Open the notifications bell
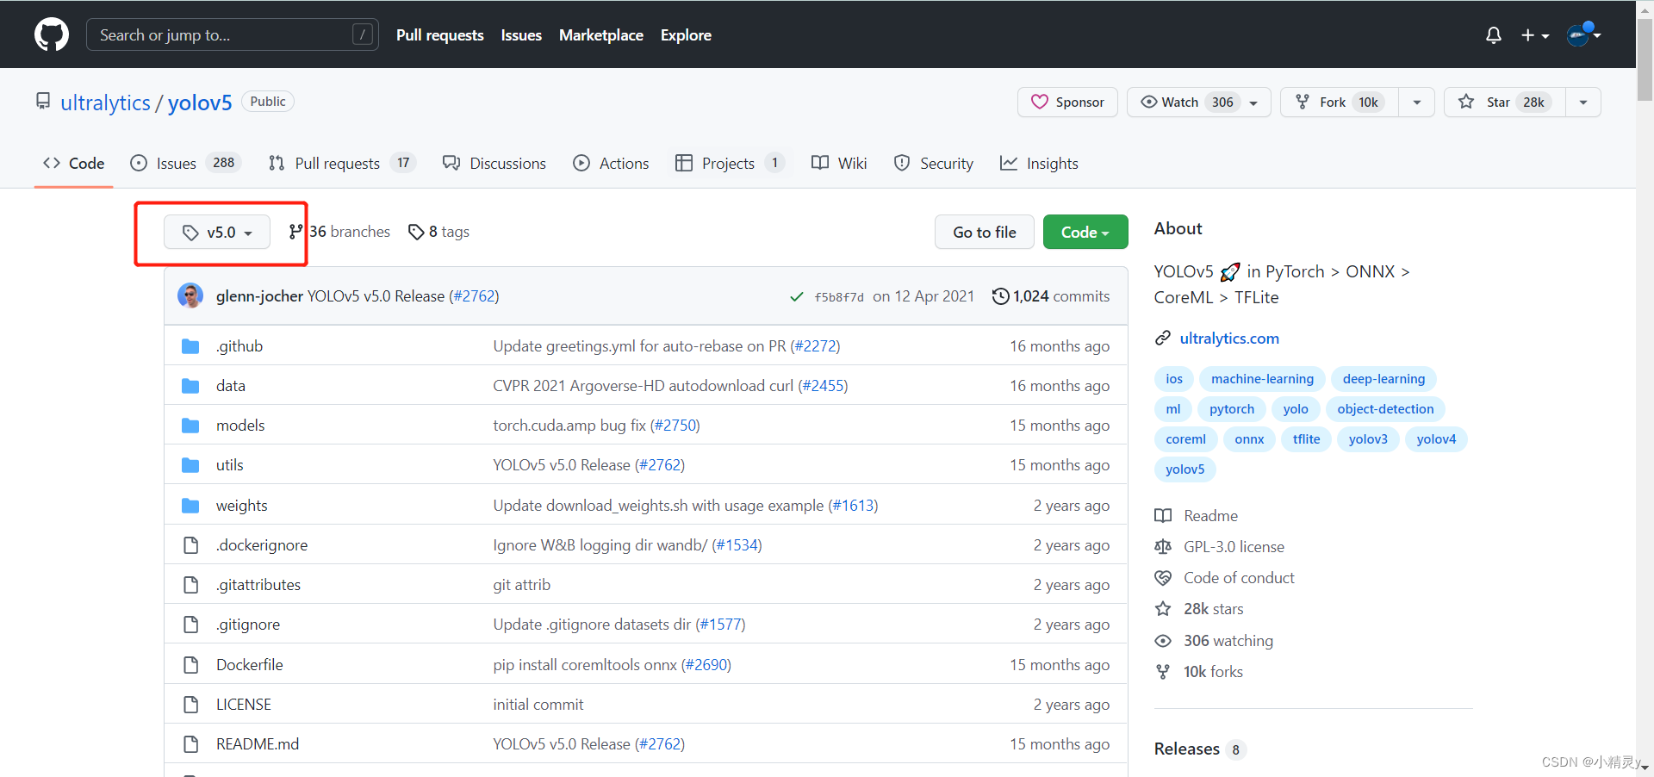1654x777 pixels. tap(1494, 35)
